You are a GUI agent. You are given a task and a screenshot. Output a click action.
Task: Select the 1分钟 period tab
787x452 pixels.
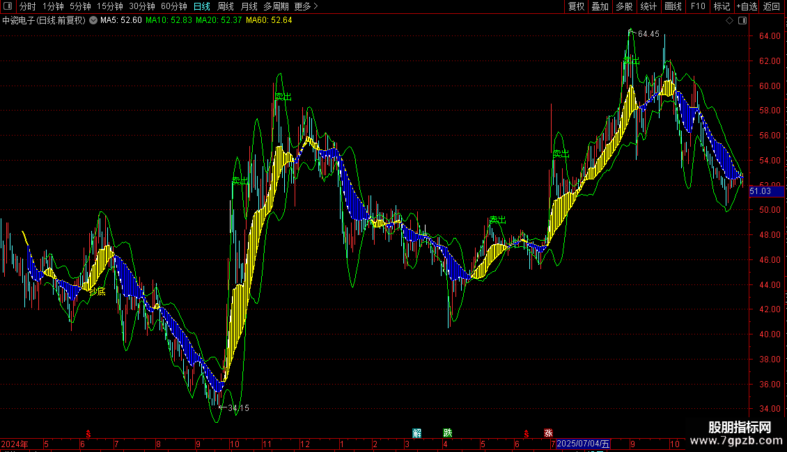tap(53, 6)
